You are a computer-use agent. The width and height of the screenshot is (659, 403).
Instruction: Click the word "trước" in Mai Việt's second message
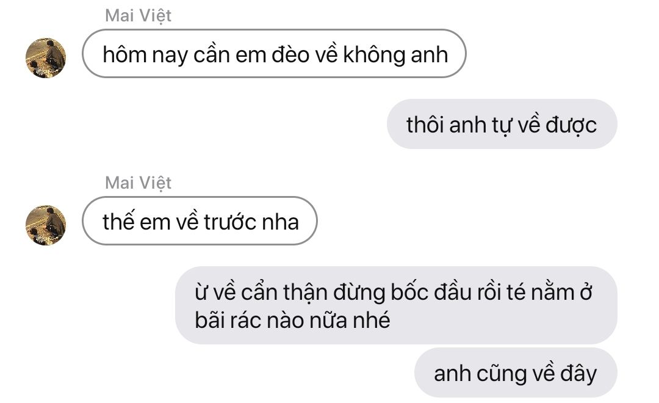230,222
